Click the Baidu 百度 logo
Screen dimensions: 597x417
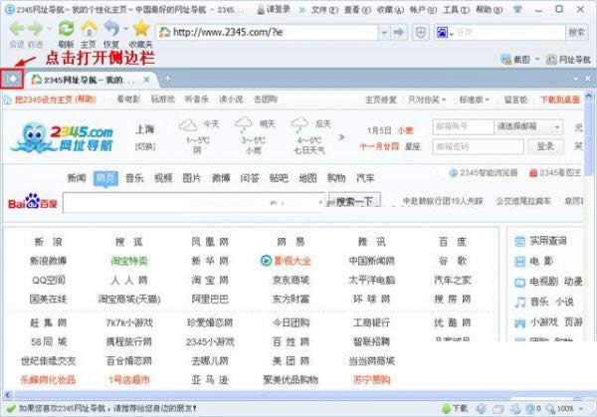click(33, 202)
